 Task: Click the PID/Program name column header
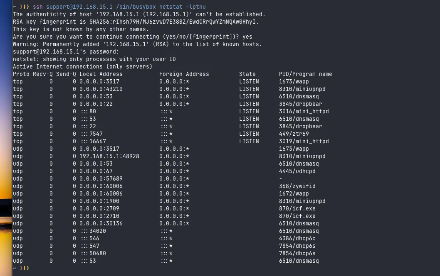coord(305,74)
